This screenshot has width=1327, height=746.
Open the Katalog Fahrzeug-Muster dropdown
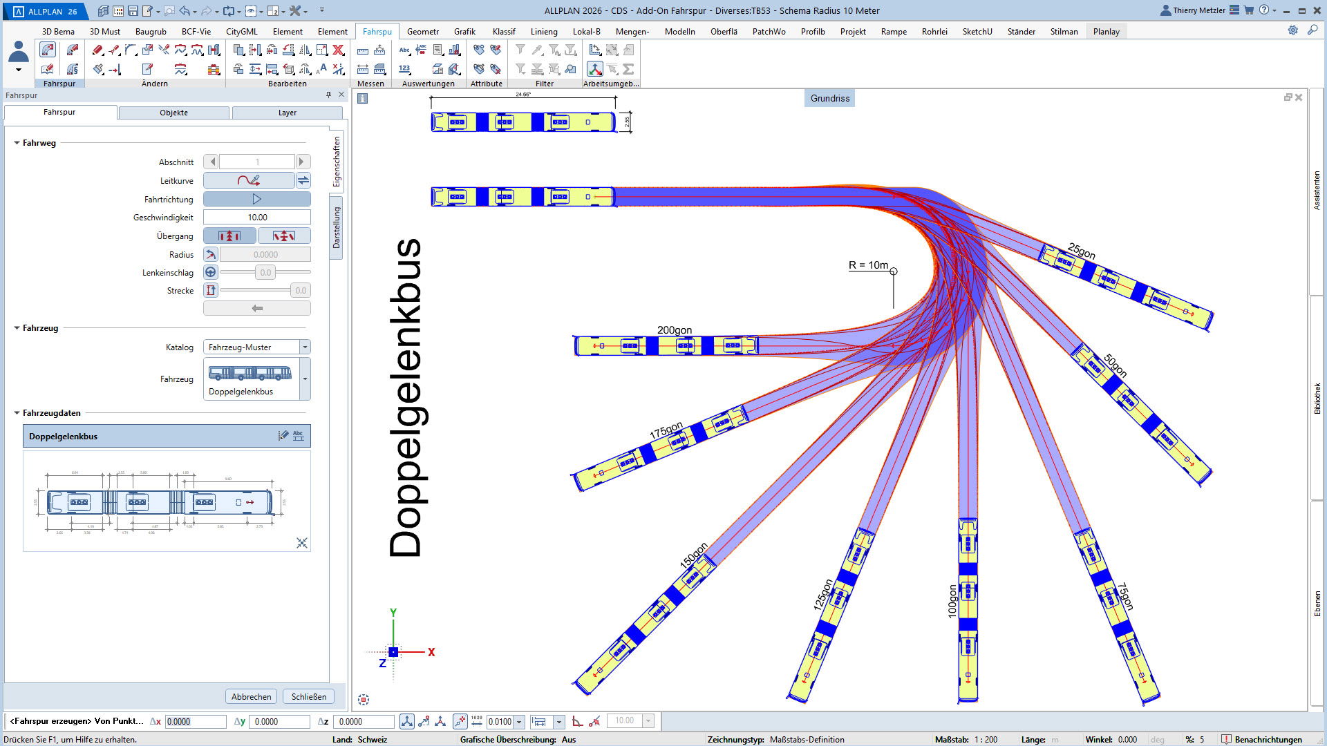[x=305, y=347]
